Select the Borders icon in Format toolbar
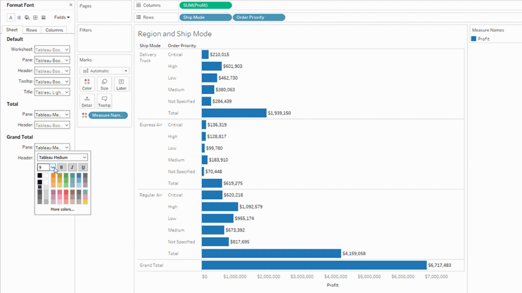 click(35, 17)
